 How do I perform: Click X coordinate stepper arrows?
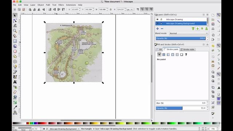click(80, 9)
